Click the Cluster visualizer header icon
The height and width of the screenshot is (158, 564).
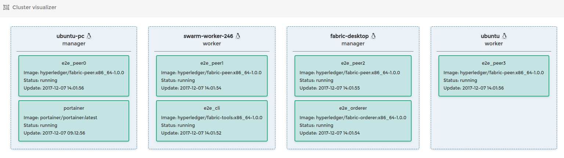6,7
